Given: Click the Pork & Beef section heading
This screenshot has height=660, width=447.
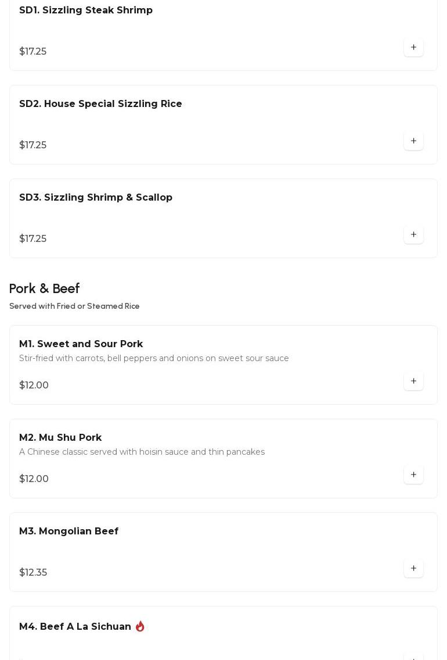Looking at the screenshot, I should (44, 289).
